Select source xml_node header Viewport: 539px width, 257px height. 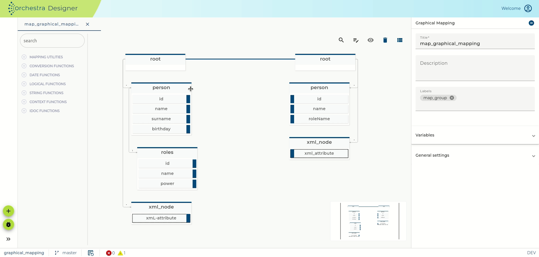click(161, 207)
